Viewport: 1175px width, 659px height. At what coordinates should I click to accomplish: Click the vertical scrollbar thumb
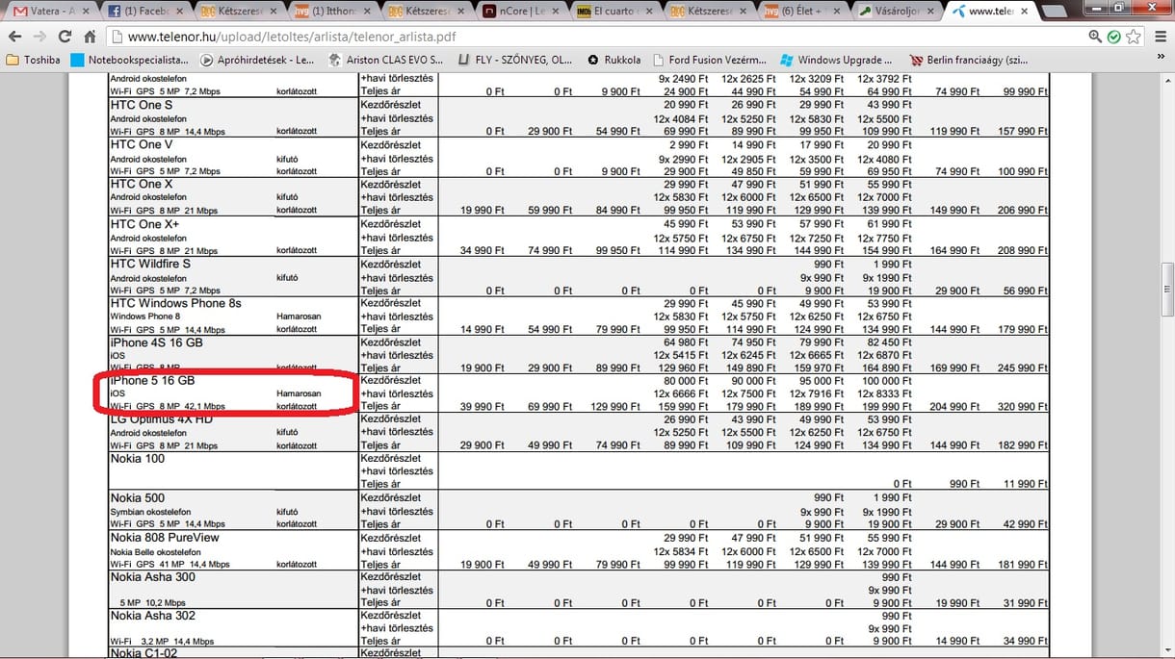[x=1166, y=289]
